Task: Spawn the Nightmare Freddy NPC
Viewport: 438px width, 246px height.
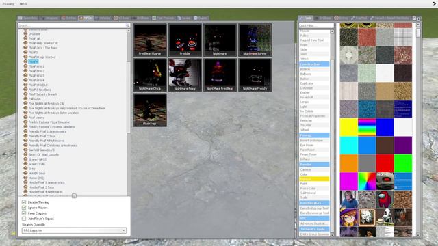Action: coord(255,75)
